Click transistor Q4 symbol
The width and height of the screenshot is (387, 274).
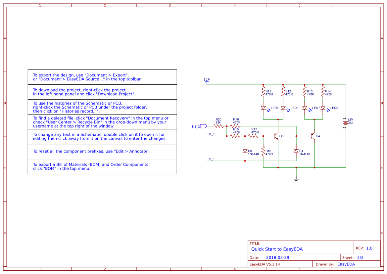[313, 136]
